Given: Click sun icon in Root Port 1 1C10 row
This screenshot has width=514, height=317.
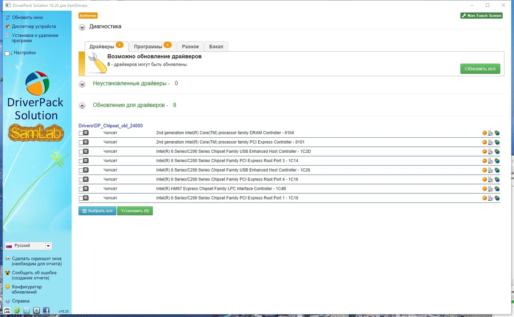Looking at the screenshot, I should (484, 198).
